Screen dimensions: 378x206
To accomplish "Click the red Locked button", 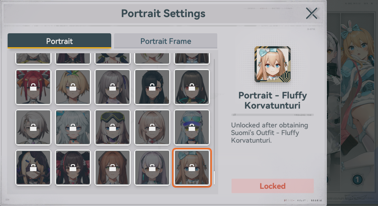I will (x=273, y=186).
